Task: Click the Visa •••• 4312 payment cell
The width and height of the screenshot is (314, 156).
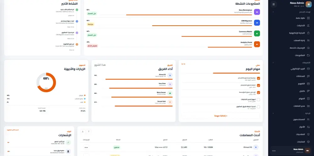Action: (x=161, y=148)
